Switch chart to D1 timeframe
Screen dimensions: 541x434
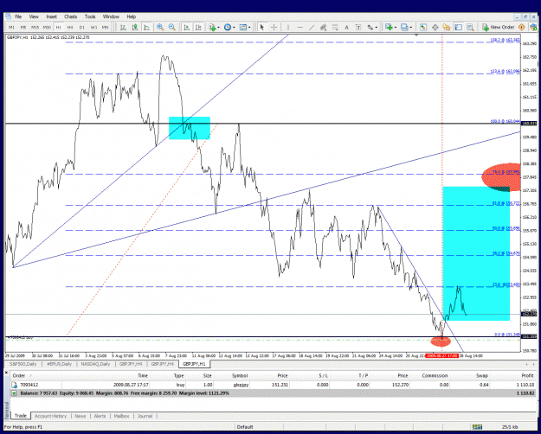pyautogui.click(x=81, y=27)
